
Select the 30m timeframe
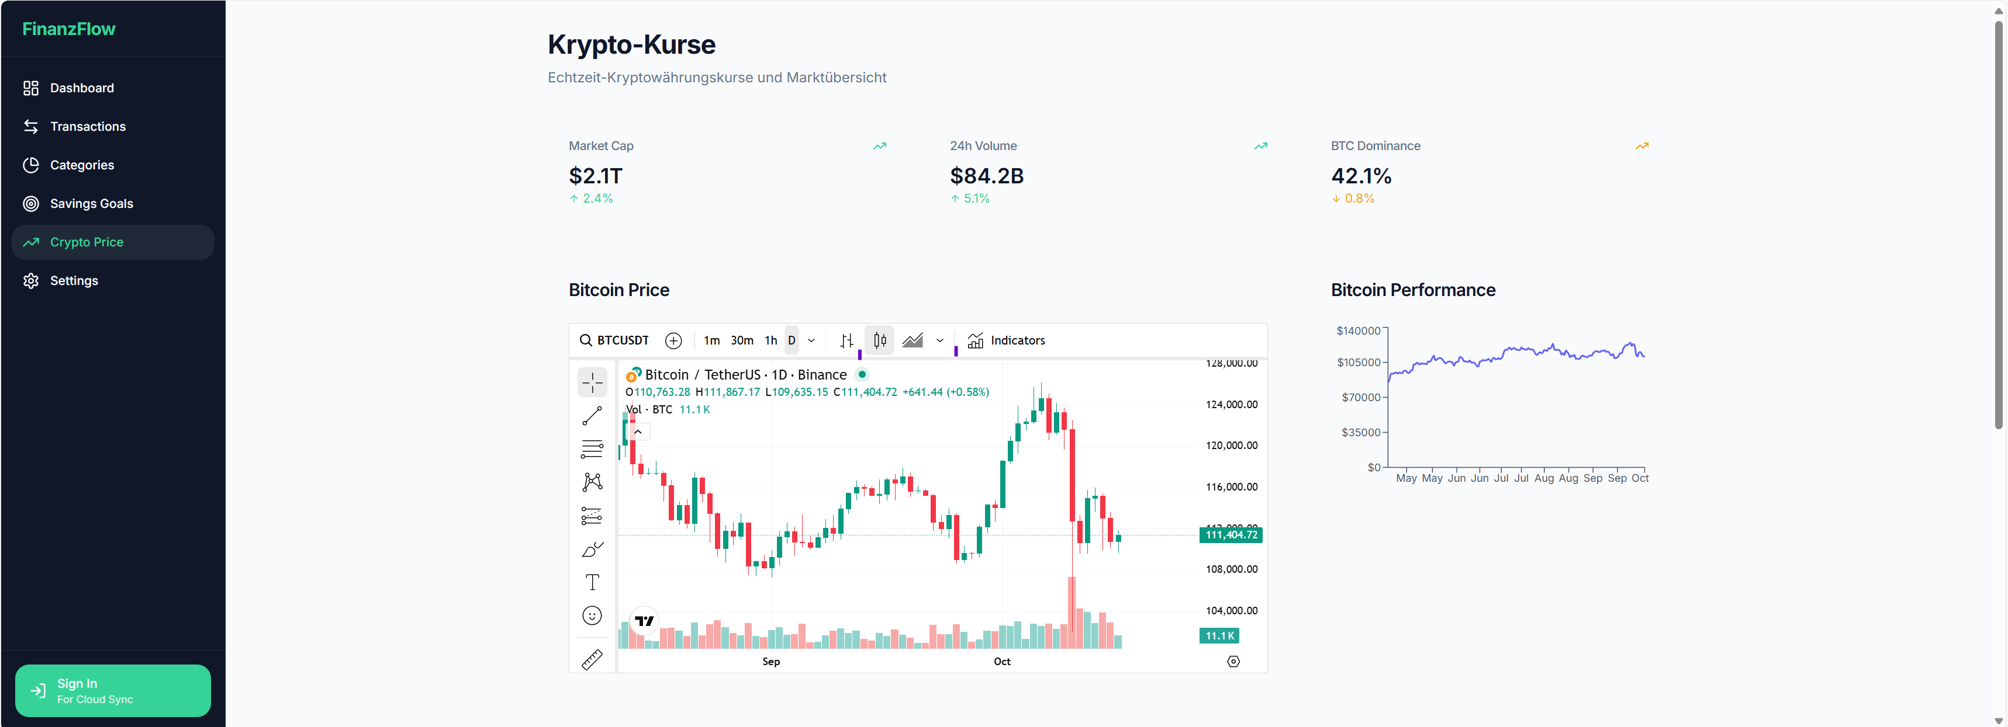(x=741, y=341)
